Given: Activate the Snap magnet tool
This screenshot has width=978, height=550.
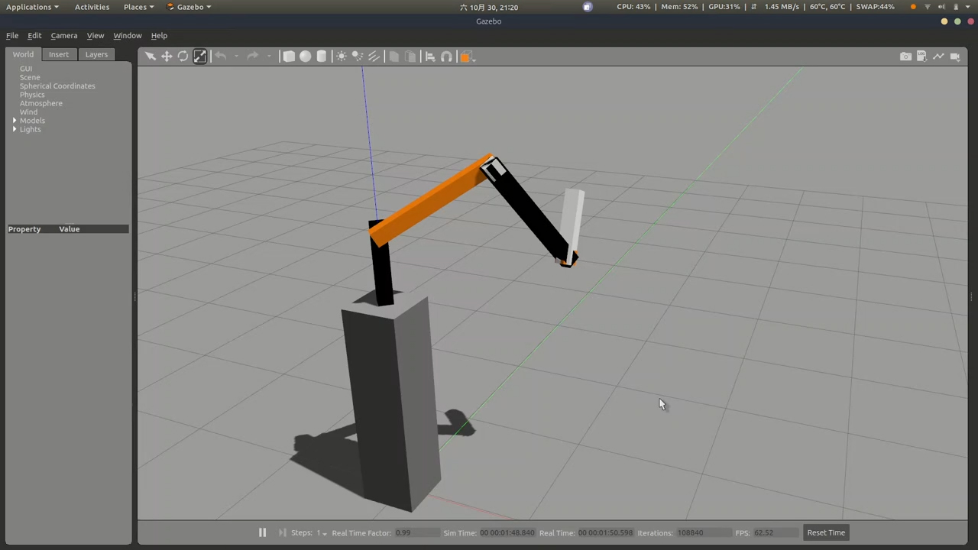Looking at the screenshot, I should [446, 57].
